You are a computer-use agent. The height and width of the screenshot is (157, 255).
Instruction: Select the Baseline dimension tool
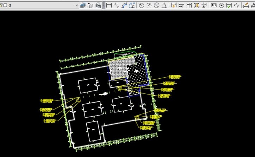pos(181,5)
